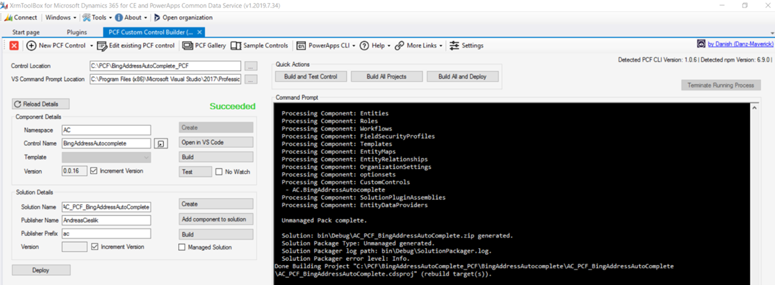Close the PCF Custom Control Builder tab
The height and width of the screenshot is (285, 775).
coord(199,32)
